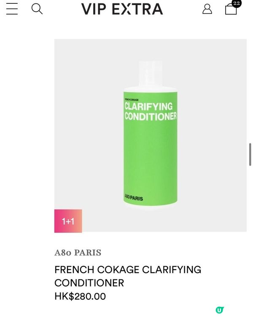Click the HK$280.00 price text
Screen dimensions: 253x317
[80, 296]
